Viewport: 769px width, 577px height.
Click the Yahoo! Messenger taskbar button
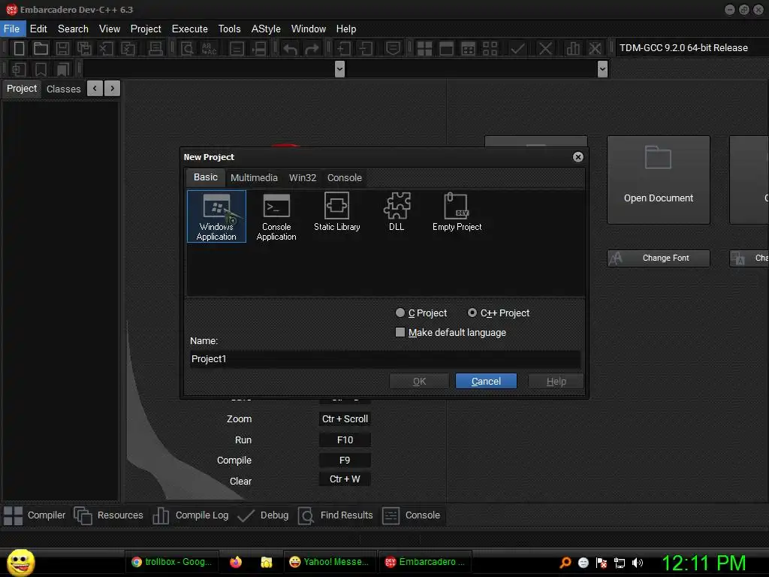point(329,562)
